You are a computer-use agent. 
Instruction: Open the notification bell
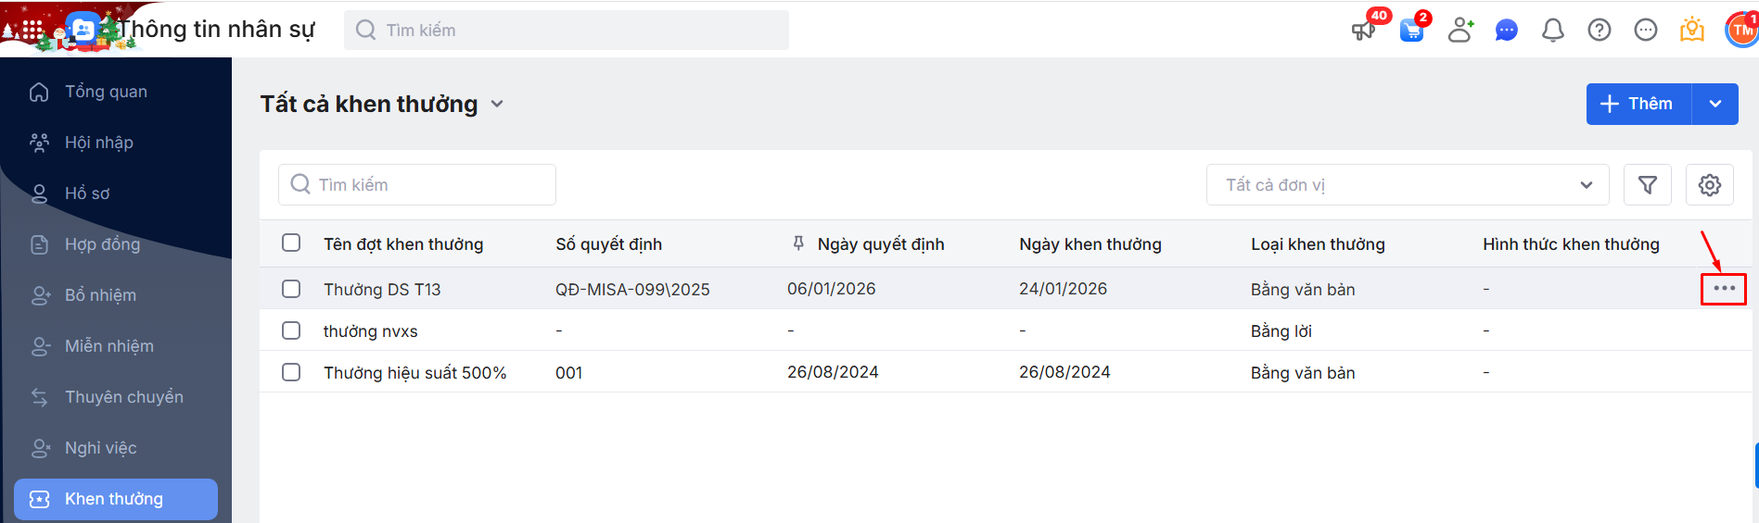coord(1553,31)
